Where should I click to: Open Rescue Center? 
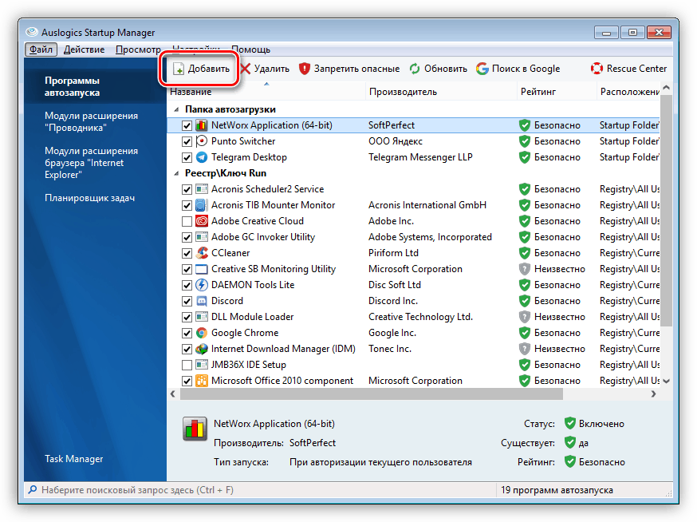(628, 69)
